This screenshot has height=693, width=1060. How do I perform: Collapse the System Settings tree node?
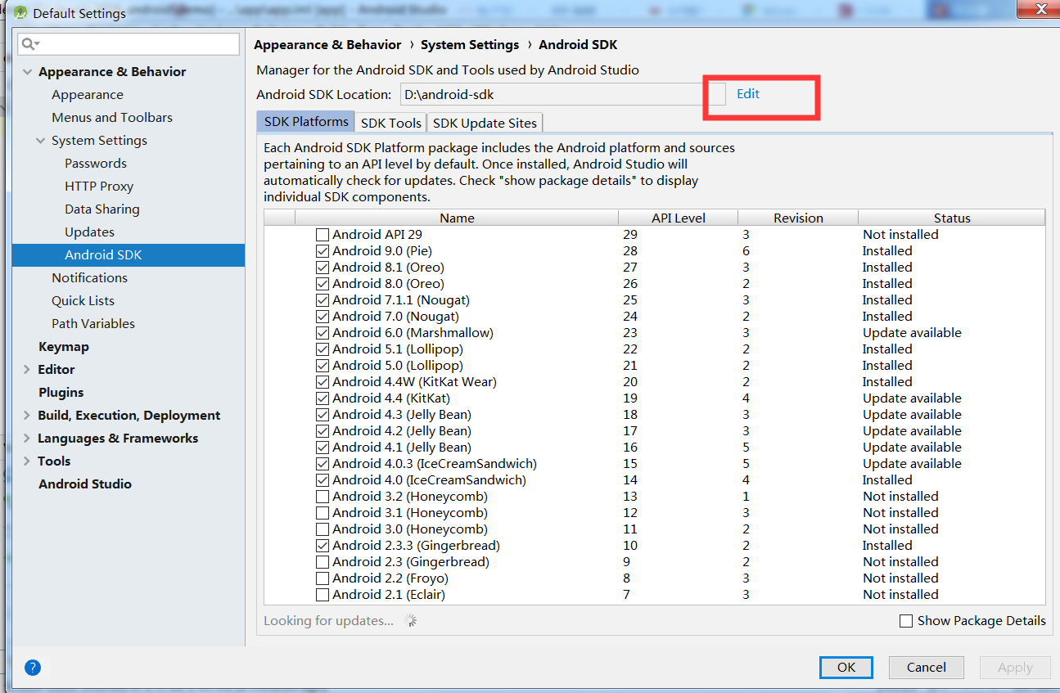[x=40, y=141]
